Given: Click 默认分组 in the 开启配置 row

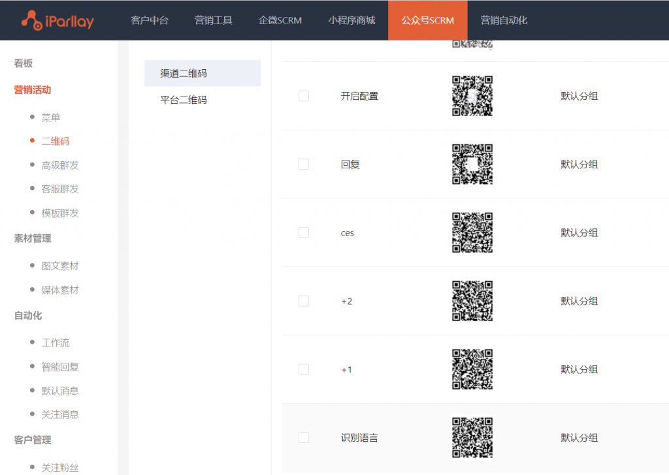Looking at the screenshot, I should tap(579, 97).
